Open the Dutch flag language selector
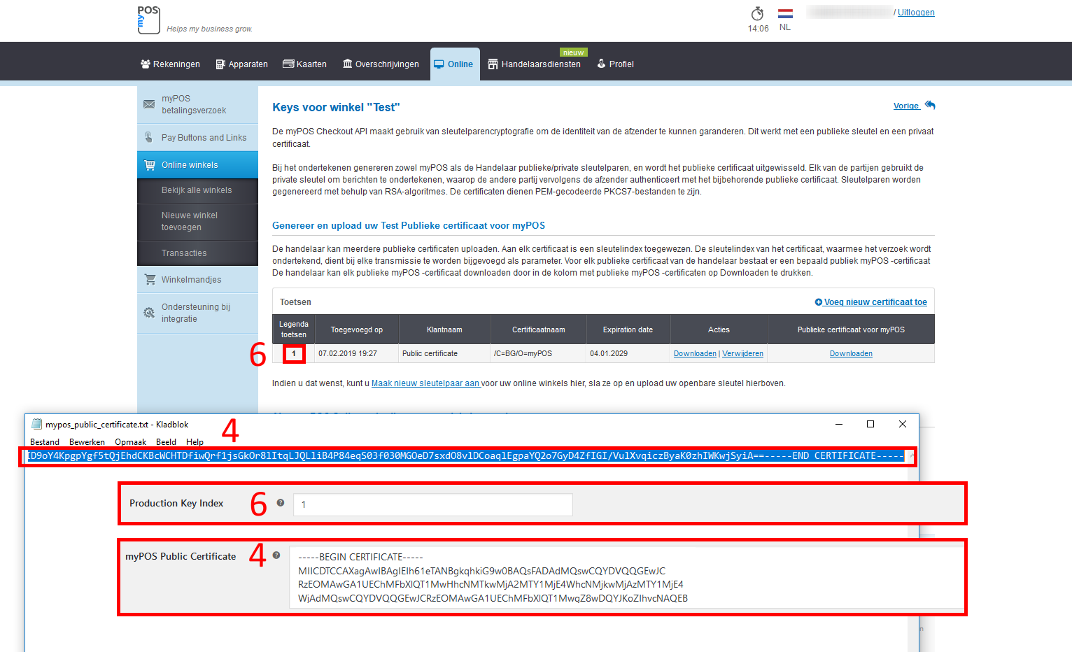Screen dimensions: 1072x652 pyautogui.click(x=785, y=14)
